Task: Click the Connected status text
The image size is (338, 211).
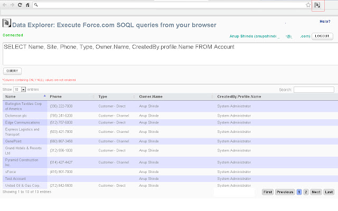Action: tap(13, 35)
